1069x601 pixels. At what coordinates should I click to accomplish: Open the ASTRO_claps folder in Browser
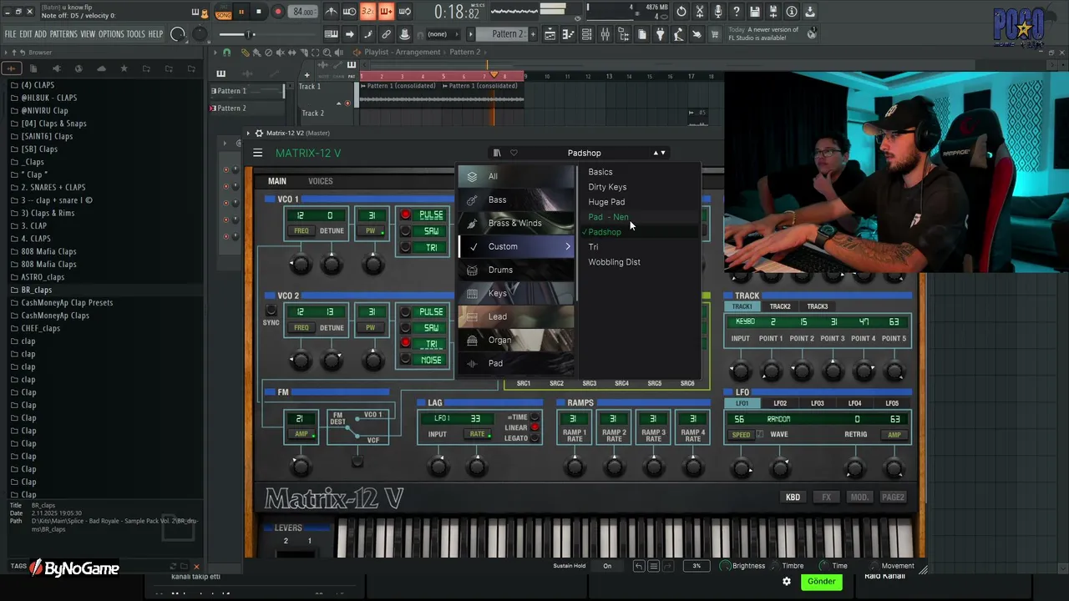(x=43, y=277)
